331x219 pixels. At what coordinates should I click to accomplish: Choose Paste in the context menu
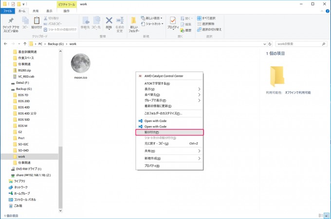169,132
